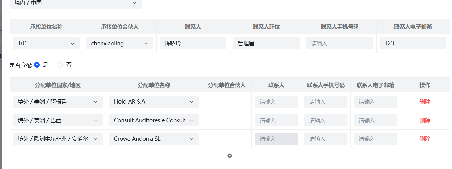The width and height of the screenshot is (452, 169).
Task: Click 联系人 input in the 阿根廷 row
Action: [276, 102]
